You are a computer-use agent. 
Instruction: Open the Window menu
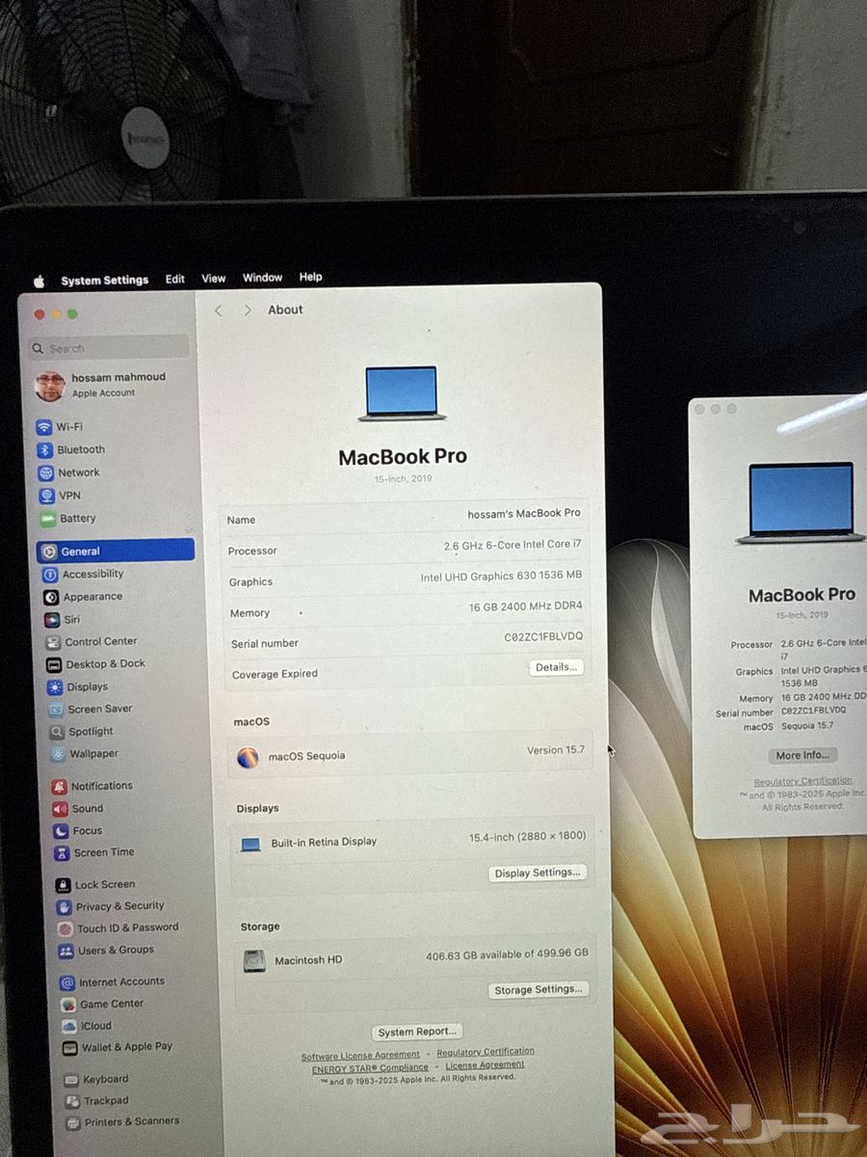point(262,277)
